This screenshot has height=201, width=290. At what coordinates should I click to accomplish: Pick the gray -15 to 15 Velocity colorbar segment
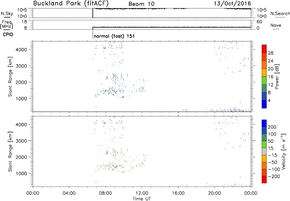pyautogui.click(x=264, y=151)
